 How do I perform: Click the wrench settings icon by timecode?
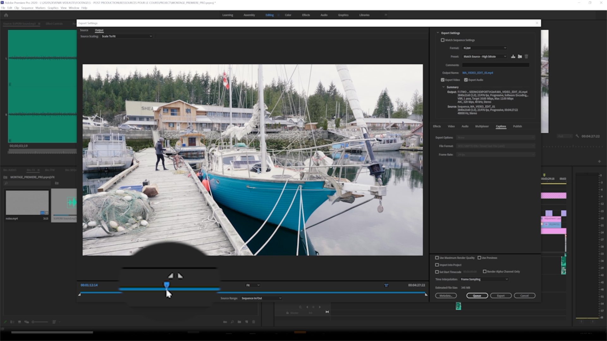click(x=577, y=136)
